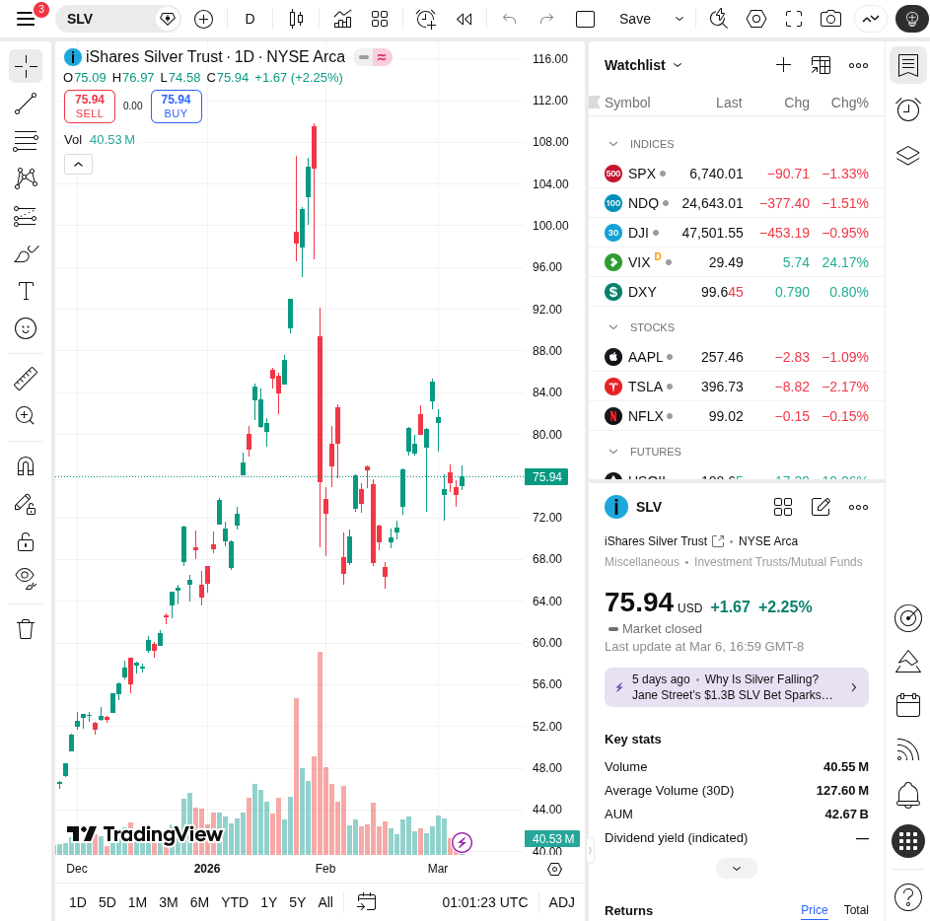
Task: Select the trend line drawing tool
Action: (26, 104)
